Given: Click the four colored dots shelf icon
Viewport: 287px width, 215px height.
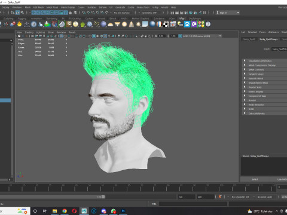Looking at the screenshot, I should (201, 24).
